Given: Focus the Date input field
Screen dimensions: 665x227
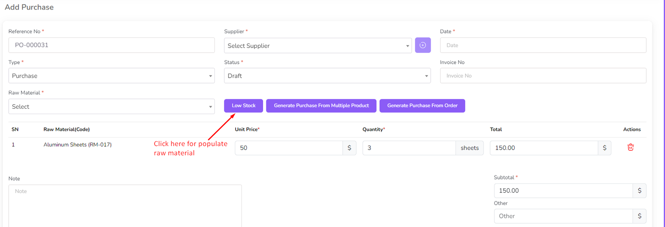Looking at the screenshot, I should [x=542, y=45].
